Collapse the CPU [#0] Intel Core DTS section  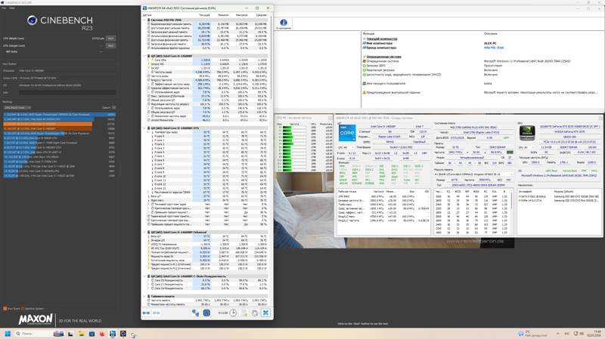tap(144, 128)
